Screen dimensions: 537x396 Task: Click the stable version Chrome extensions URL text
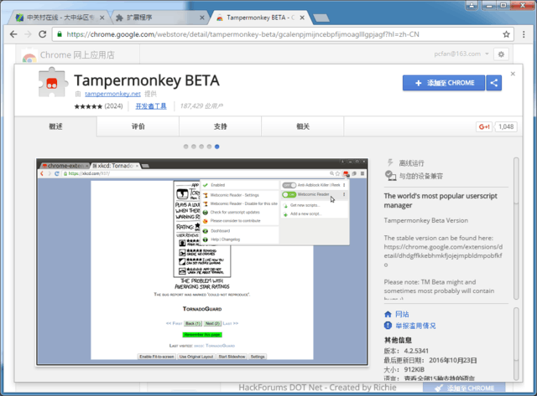(x=443, y=255)
